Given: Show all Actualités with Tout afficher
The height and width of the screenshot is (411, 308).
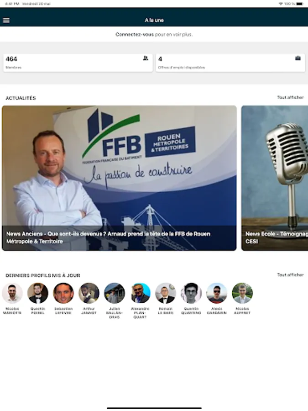Looking at the screenshot, I should (x=290, y=97).
